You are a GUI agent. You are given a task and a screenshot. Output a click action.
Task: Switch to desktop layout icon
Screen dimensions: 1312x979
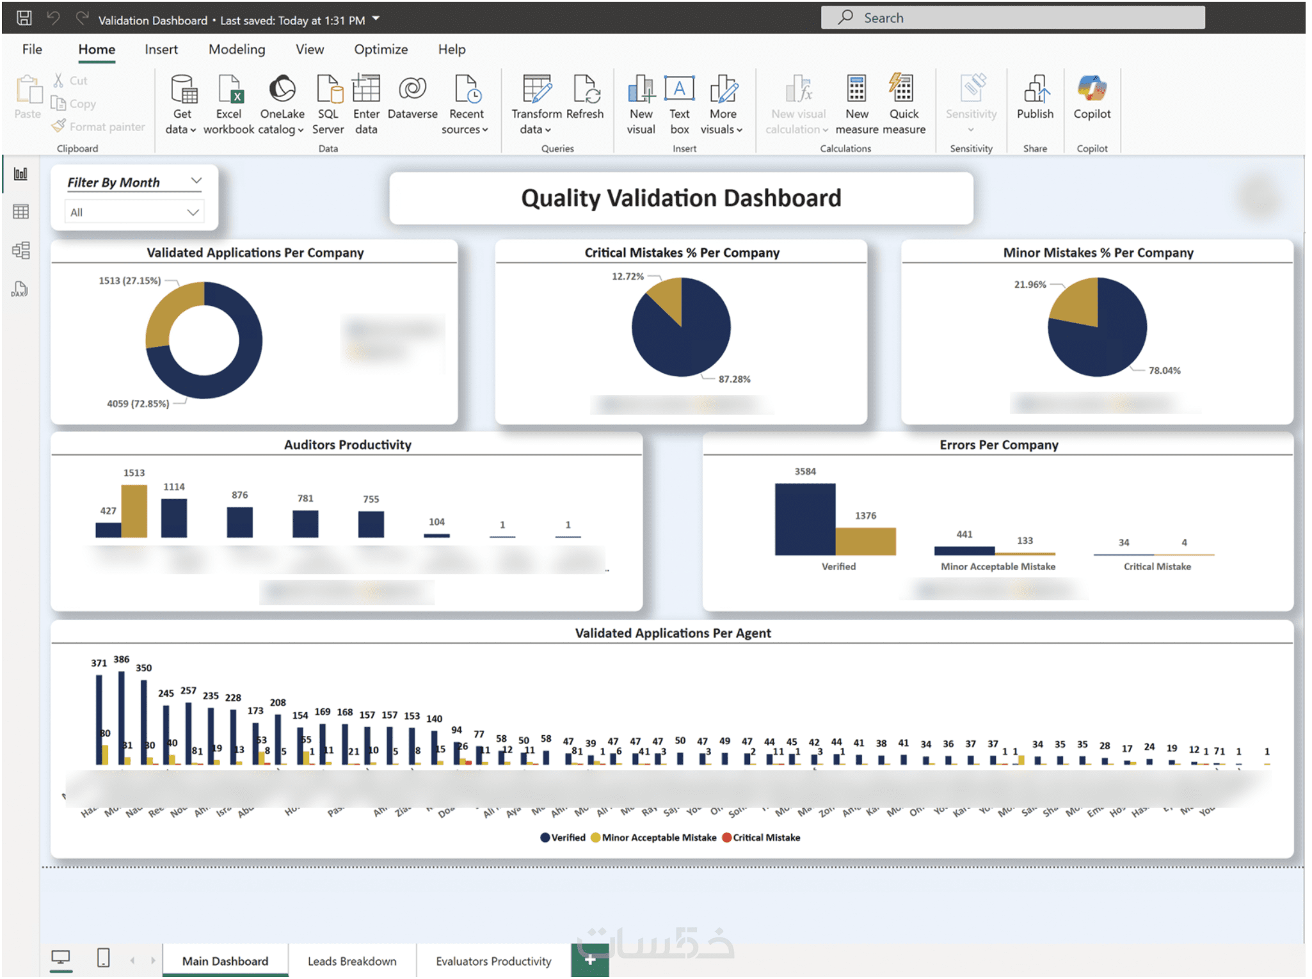[61, 959]
